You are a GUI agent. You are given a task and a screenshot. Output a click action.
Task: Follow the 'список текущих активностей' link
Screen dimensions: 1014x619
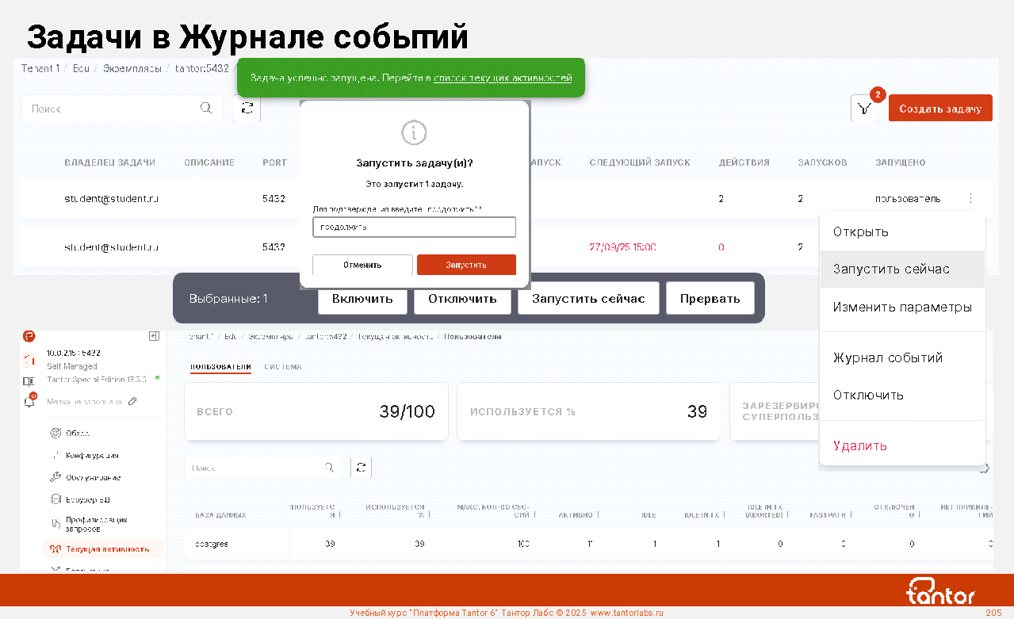(503, 78)
